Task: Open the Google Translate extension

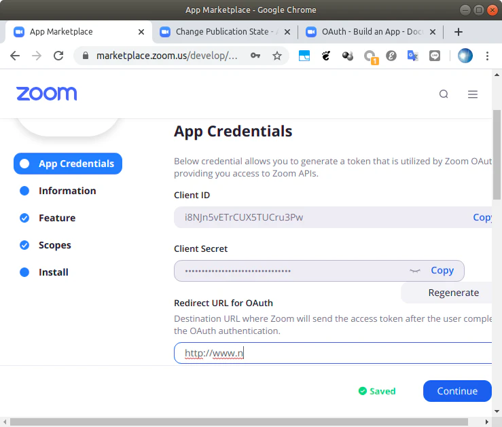Action: pyautogui.click(x=413, y=56)
